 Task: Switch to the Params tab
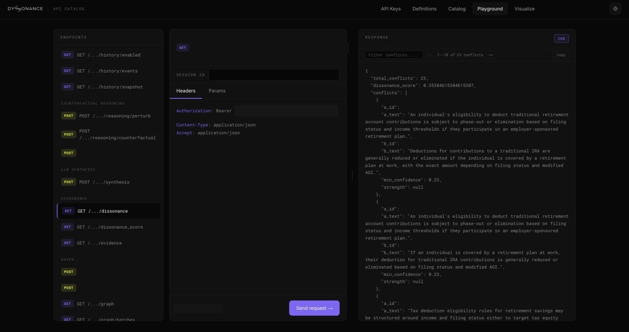217,91
